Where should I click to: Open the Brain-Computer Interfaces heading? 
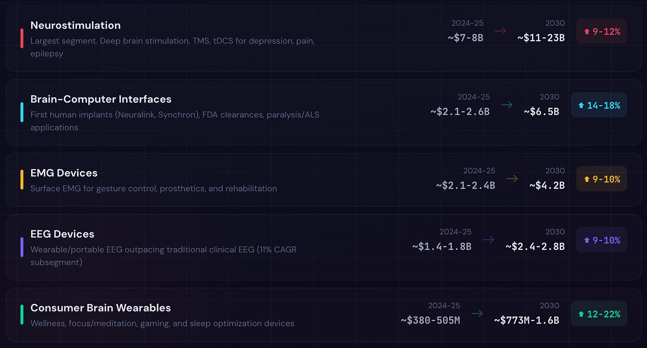click(101, 99)
